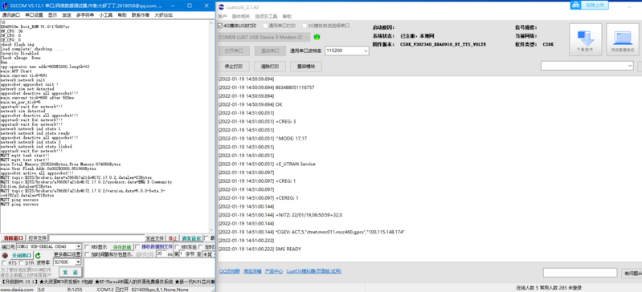Viewport: 642px width, 292px height.
Task: Click the cloud upload 拖拽上传 icon
Action: click(576, 5)
